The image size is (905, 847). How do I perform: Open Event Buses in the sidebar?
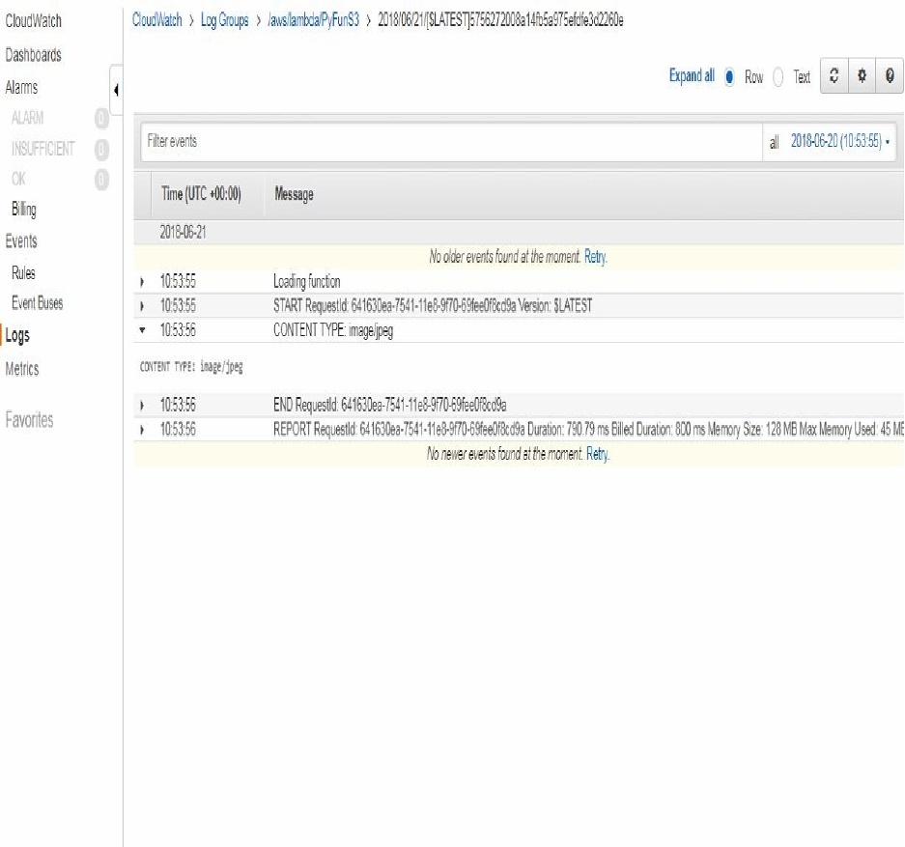click(x=38, y=303)
